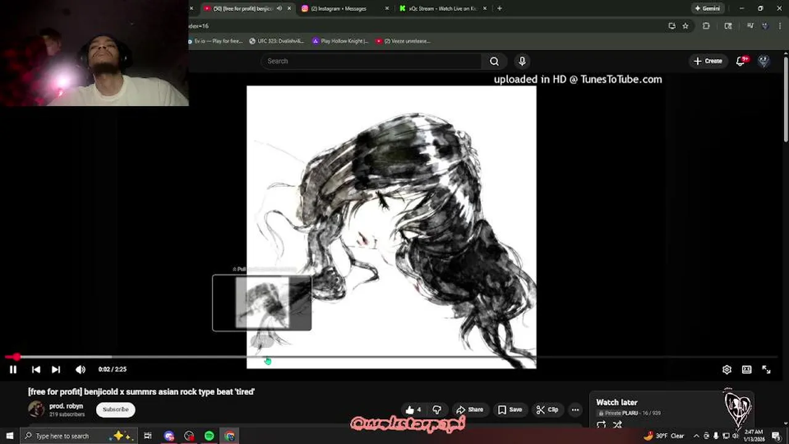Toggle theater mode in the player
This screenshot has height=444, width=789.
(746, 369)
